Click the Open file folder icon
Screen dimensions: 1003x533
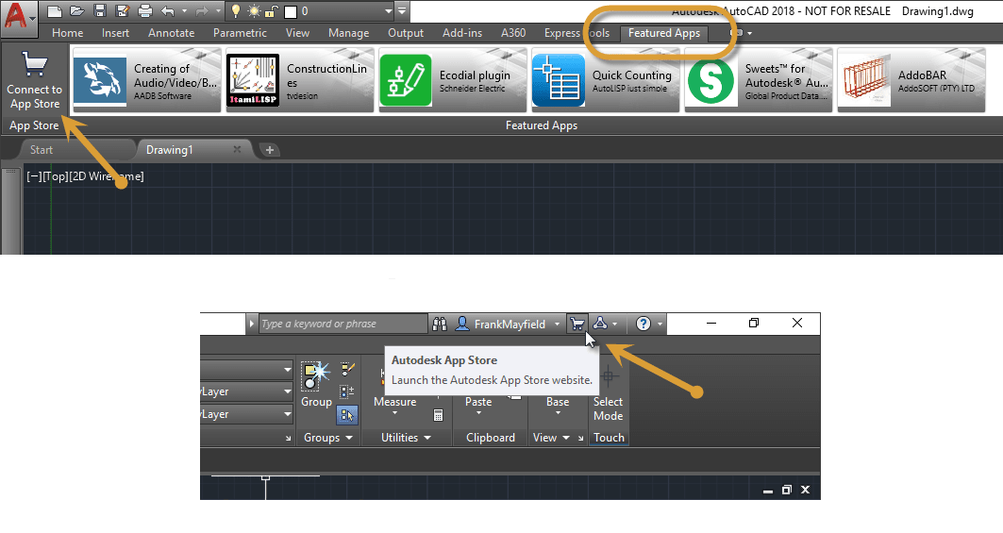(76, 11)
